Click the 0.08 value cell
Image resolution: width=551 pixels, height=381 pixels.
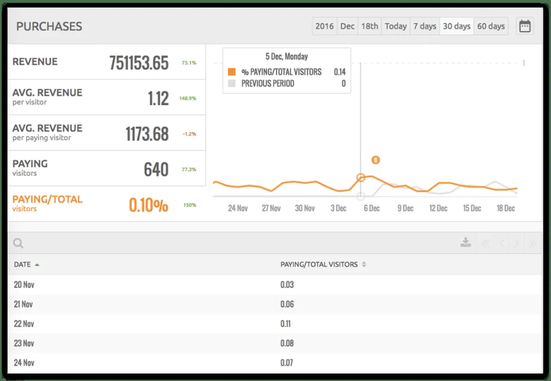point(287,343)
